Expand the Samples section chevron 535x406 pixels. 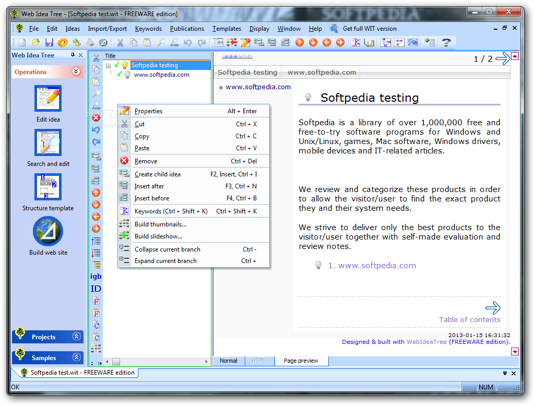point(76,357)
